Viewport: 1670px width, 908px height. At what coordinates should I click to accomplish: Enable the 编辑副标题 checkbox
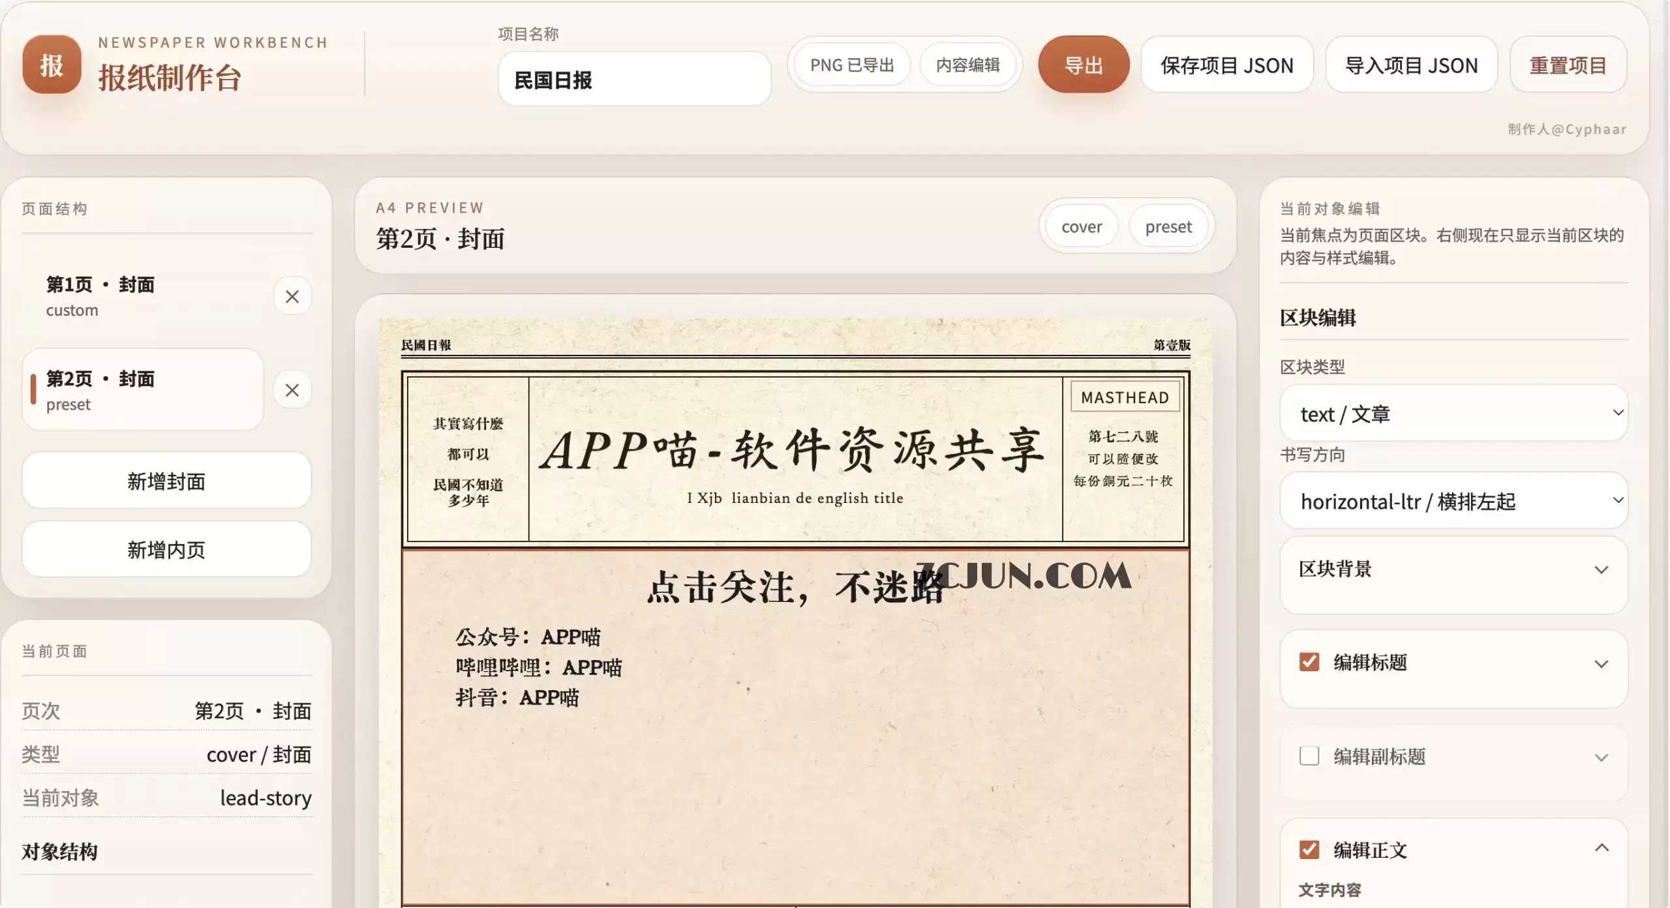(x=1309, y=756)
